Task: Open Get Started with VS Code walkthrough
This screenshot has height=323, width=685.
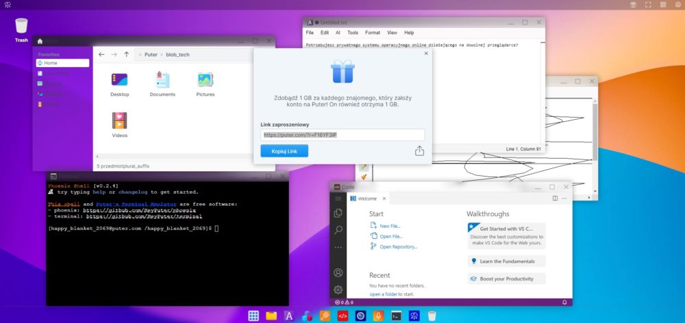Action: pyautogui.click(x=506, y=235)
